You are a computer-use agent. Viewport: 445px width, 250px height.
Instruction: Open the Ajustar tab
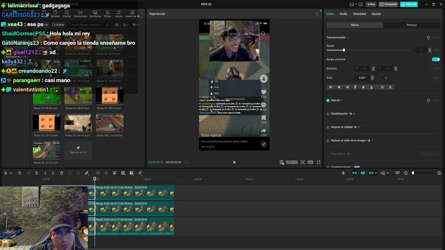point(377,14)
